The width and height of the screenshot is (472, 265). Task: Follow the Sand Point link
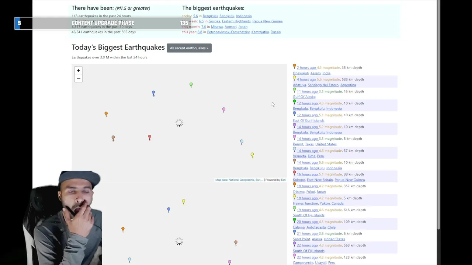click(301, 239)
